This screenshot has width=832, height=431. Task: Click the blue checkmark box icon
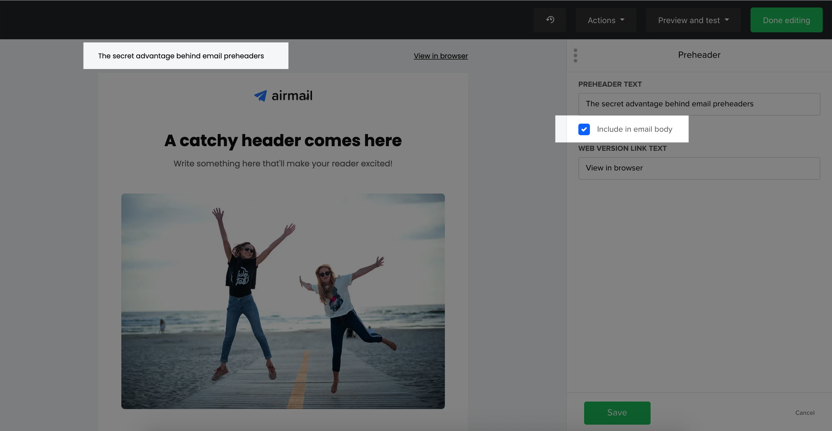(x=584, y=129)
